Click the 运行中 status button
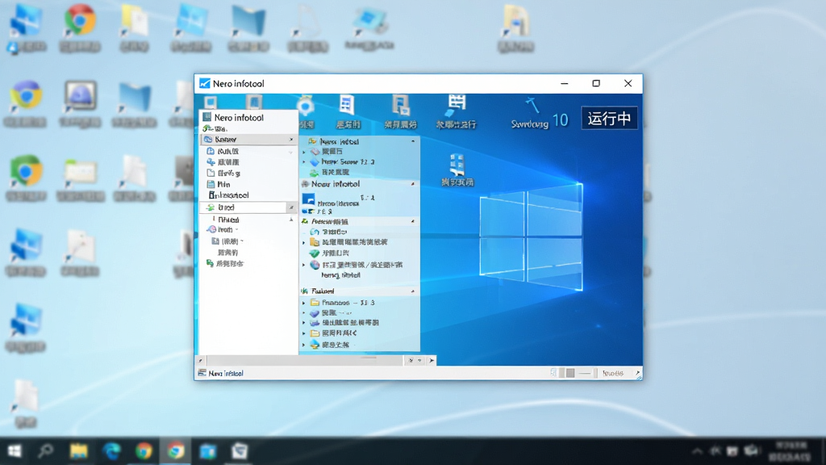This screenshot has height=465, width=826. click(x=609, y=118)
